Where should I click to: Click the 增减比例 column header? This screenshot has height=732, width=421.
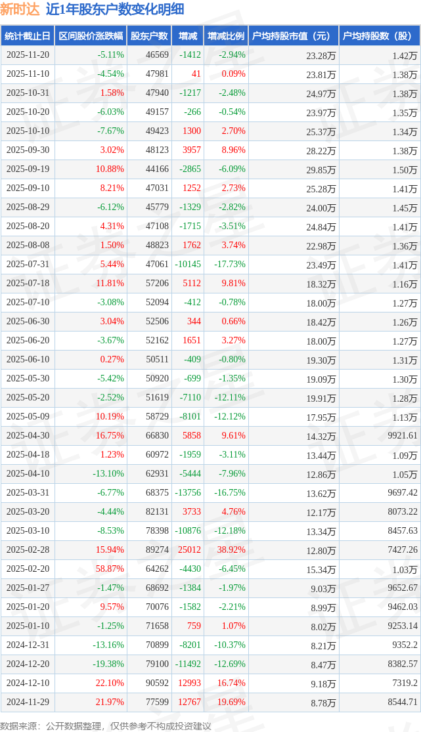(x=225, y=36)
